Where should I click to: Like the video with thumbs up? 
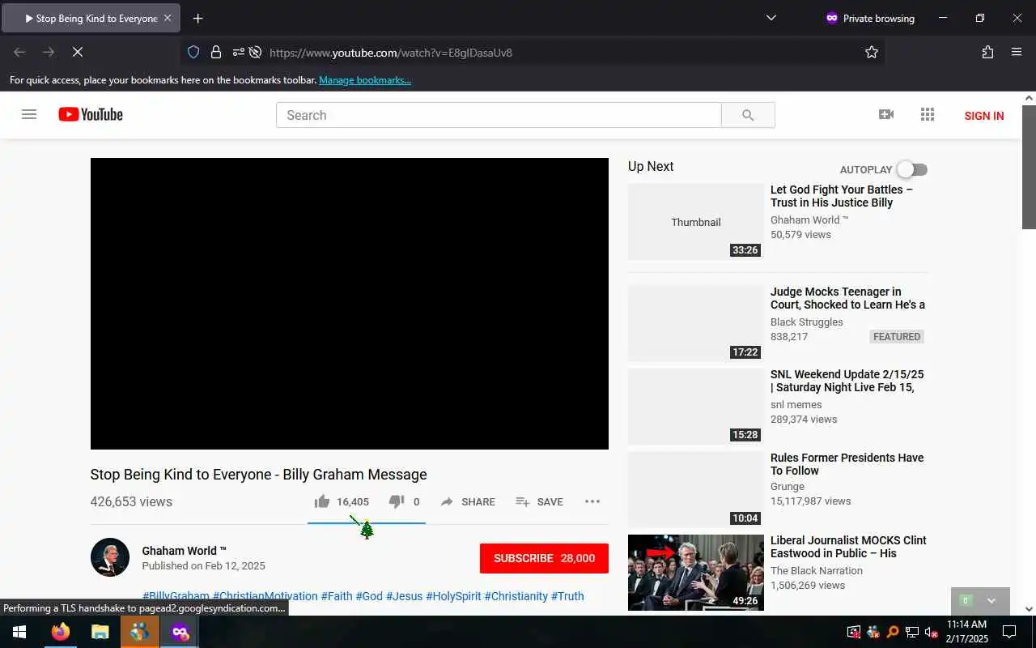click(322, 501)
